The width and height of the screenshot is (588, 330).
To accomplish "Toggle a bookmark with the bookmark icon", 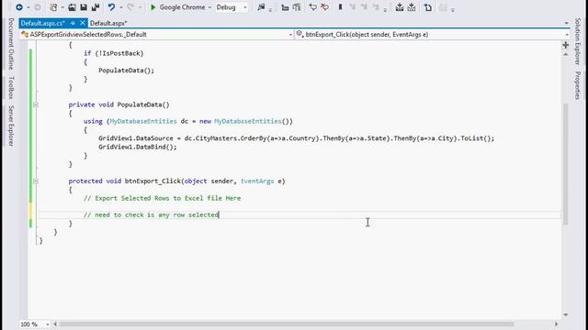I will pos(341,7).
